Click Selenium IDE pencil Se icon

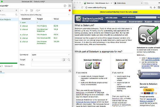point(122,66)
